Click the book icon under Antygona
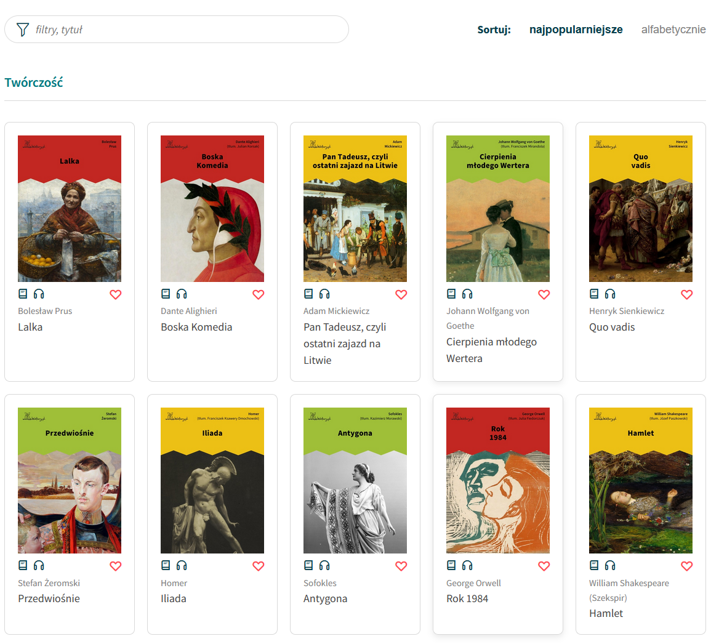 (308, 565)
